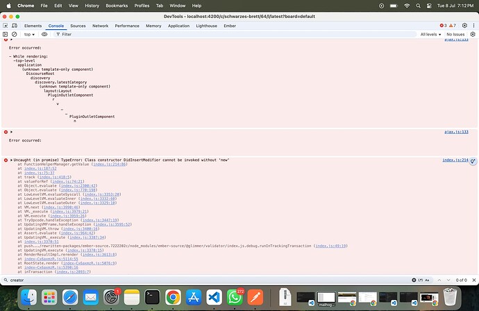The width and height of the screenshot is (479, 311).
Task: Click the 7 warnings count badge
Action: point(453,26)
